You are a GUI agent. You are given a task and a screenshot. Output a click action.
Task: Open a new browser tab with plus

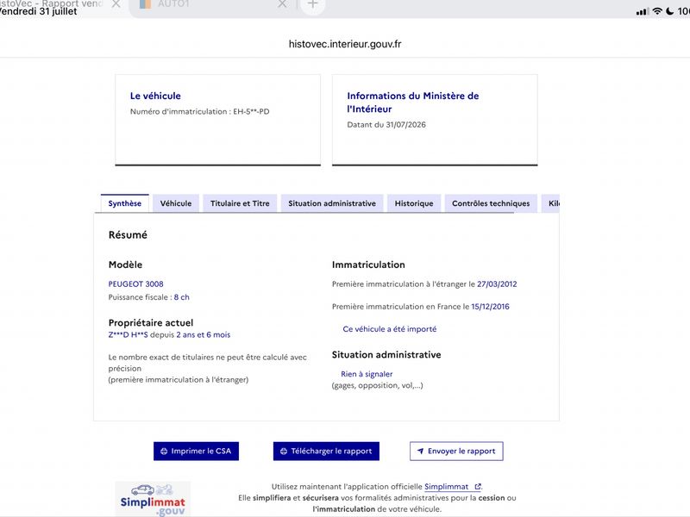(x=313, y=4)
